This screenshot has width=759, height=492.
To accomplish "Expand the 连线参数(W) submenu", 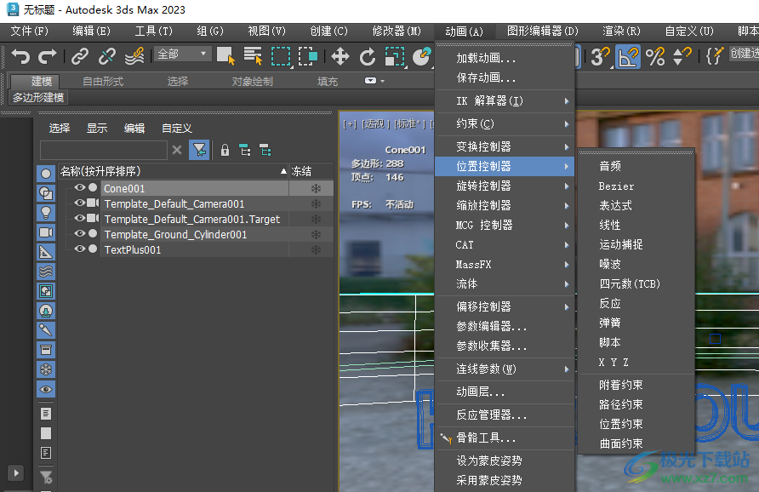I will [x=505, y=369].
